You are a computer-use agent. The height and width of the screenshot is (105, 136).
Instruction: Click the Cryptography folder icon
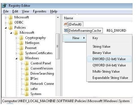coord(21,38)
